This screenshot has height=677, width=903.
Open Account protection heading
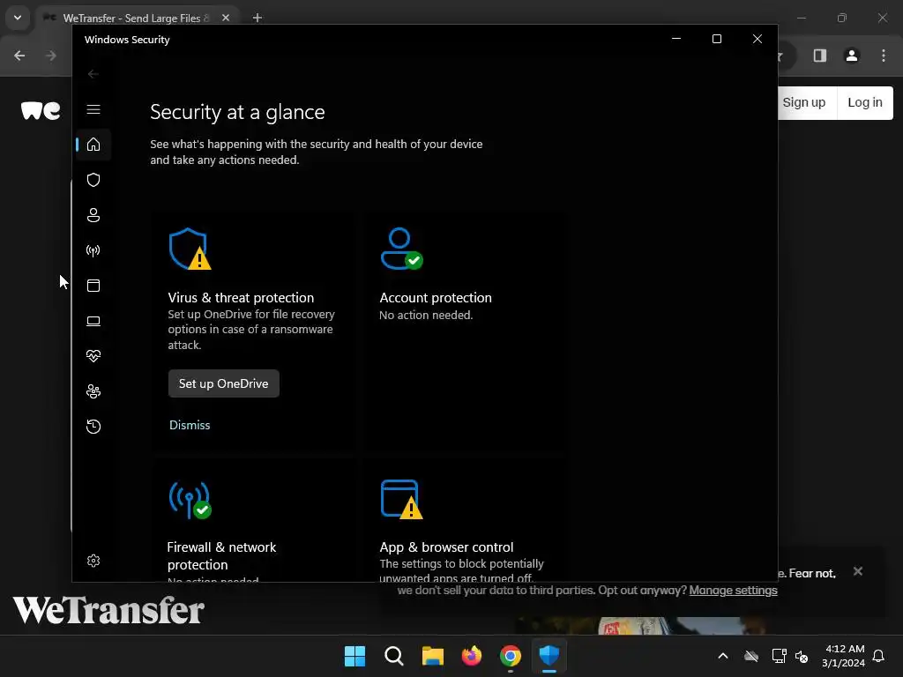436,298
